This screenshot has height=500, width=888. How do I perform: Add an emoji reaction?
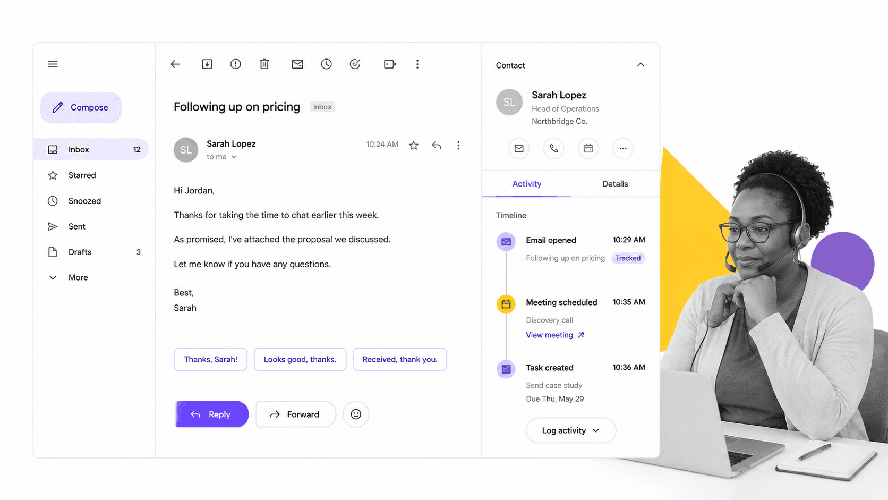[356, 414]
